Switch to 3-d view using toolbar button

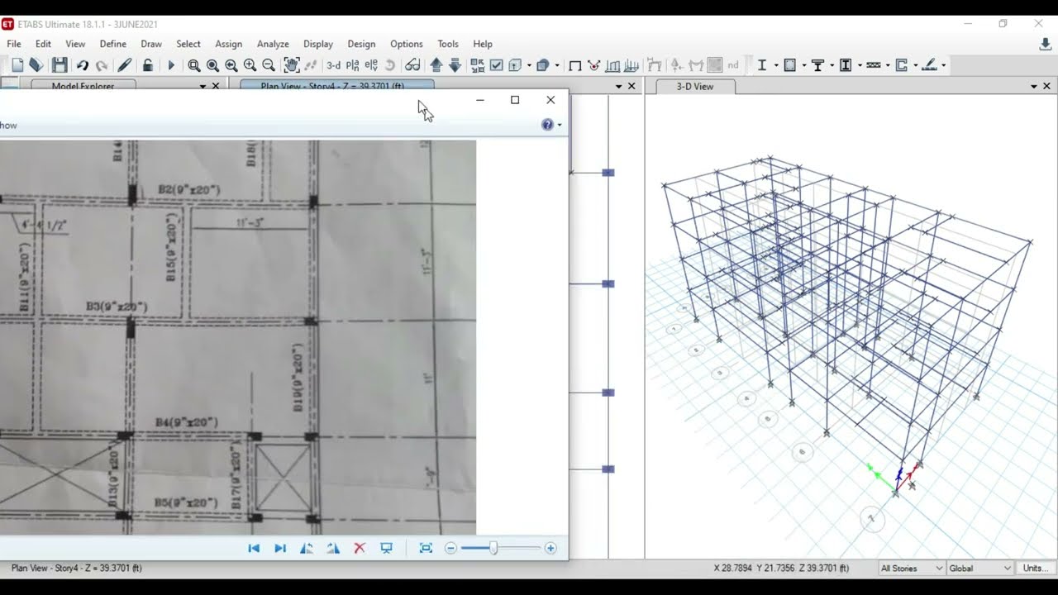pos(333,65)
